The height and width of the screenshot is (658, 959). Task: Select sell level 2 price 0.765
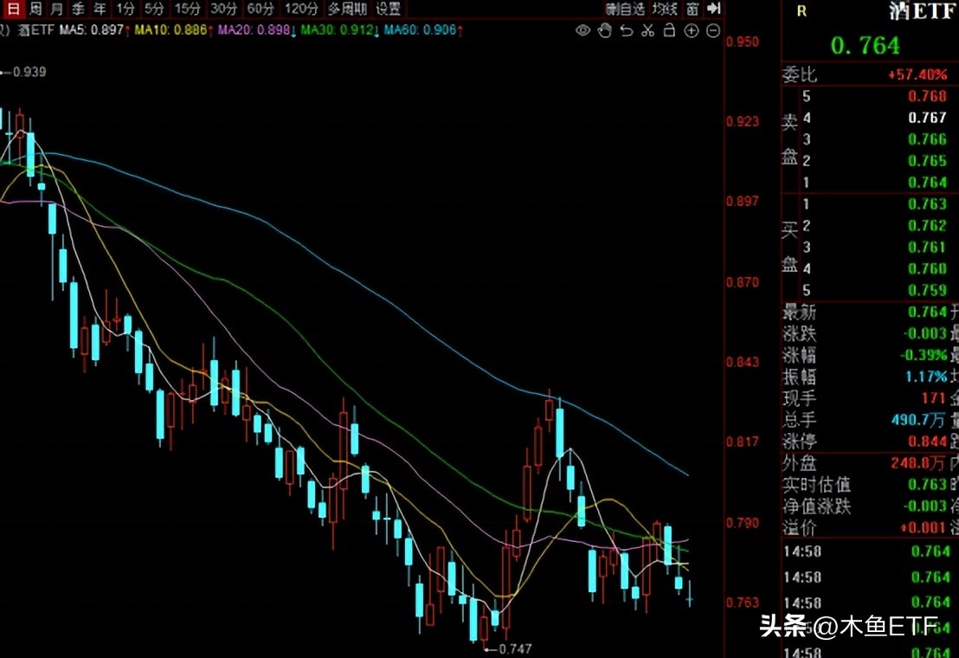tap(927, 161)
